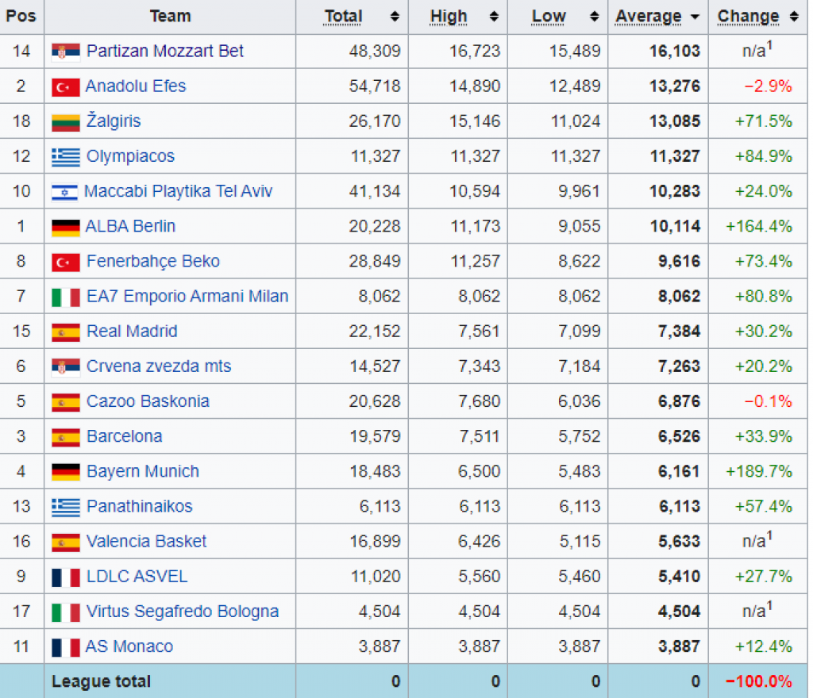813x698 pixels.
Task: Sort table by Low column arrows
Action: coord(594,17)
